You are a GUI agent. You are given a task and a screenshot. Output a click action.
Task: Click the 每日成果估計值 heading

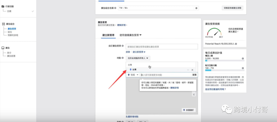click(214, 53)
